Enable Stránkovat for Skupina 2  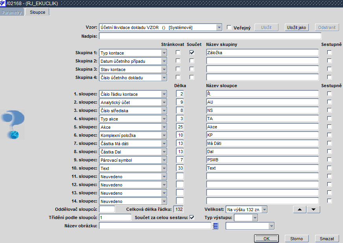click(x=178, y=61)
